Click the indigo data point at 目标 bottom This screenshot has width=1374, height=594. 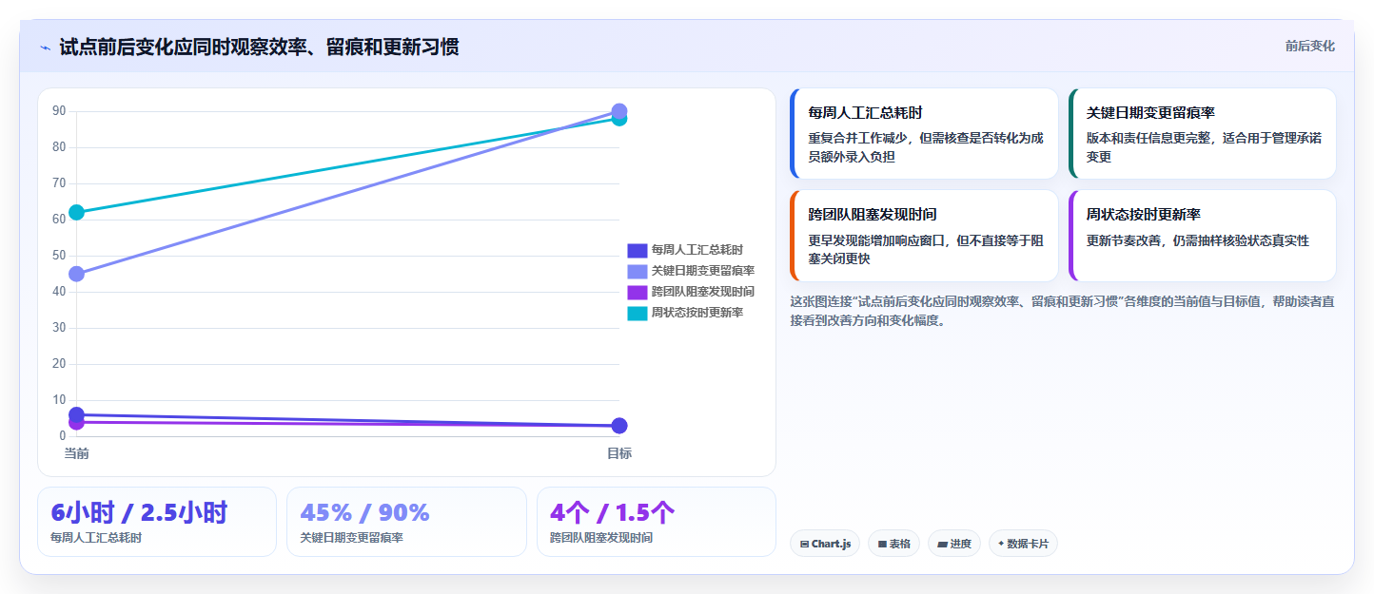(x=619, y=426)
